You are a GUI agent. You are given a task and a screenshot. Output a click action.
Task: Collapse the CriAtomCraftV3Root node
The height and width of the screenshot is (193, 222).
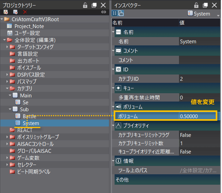(x=2, y=19)
